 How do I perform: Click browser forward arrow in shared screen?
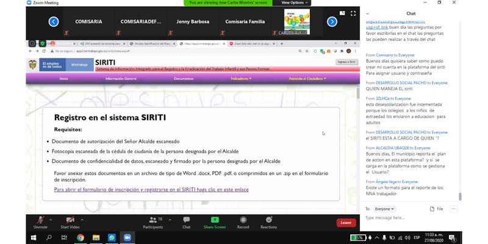tap(37, 51)
